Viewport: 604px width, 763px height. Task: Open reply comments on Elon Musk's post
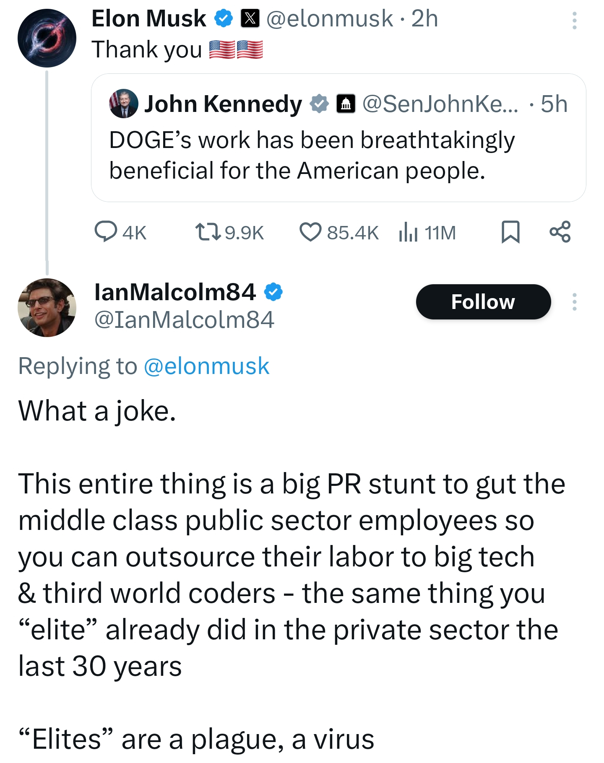coord(106,231)
